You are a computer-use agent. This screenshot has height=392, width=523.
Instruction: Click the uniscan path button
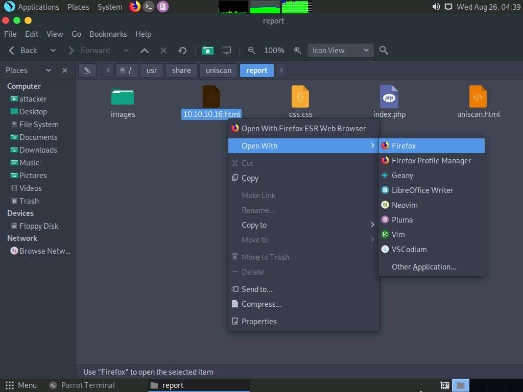(219, 70)
